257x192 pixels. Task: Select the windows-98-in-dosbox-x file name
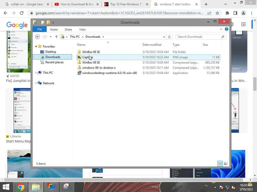(x=99, y=67)
